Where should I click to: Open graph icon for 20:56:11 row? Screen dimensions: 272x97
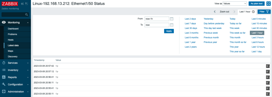[268, 83]
